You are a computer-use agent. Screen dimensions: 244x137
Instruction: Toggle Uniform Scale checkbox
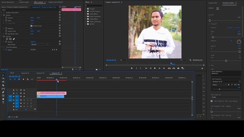point(31,26)
